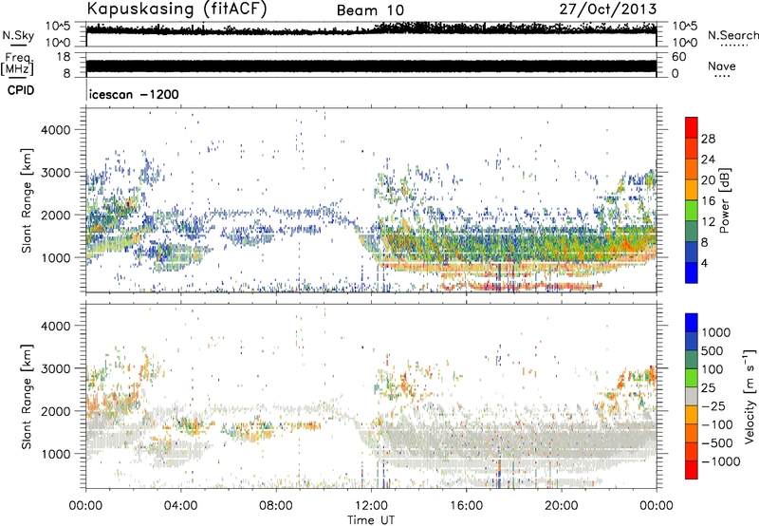Click the dotted line sample under Nave
Screen dimensions: 759x526
point(722,77)
